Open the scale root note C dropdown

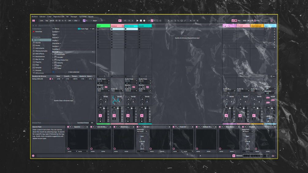tap(89, 21)
